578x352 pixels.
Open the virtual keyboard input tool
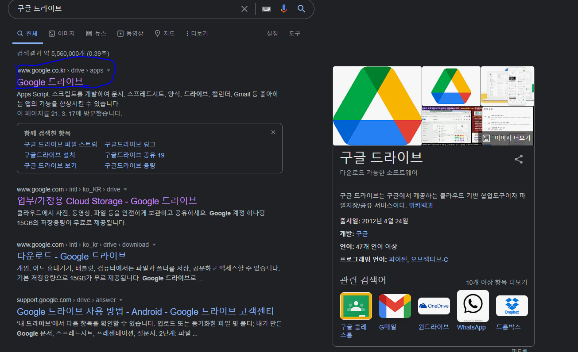266,9
